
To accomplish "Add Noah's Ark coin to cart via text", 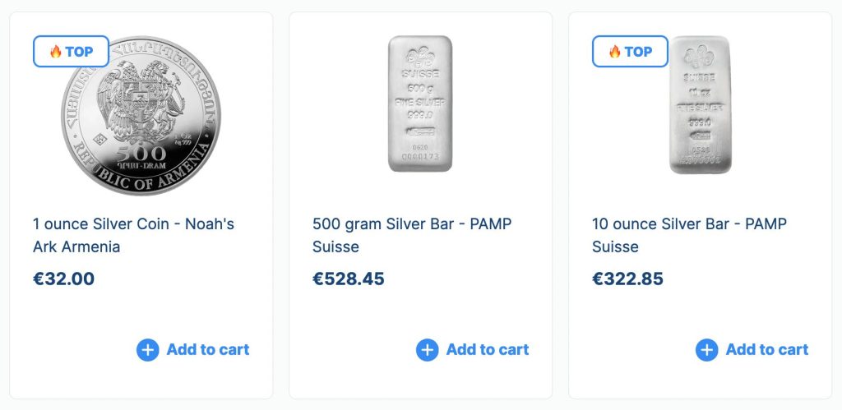I will tap(208, 350).
